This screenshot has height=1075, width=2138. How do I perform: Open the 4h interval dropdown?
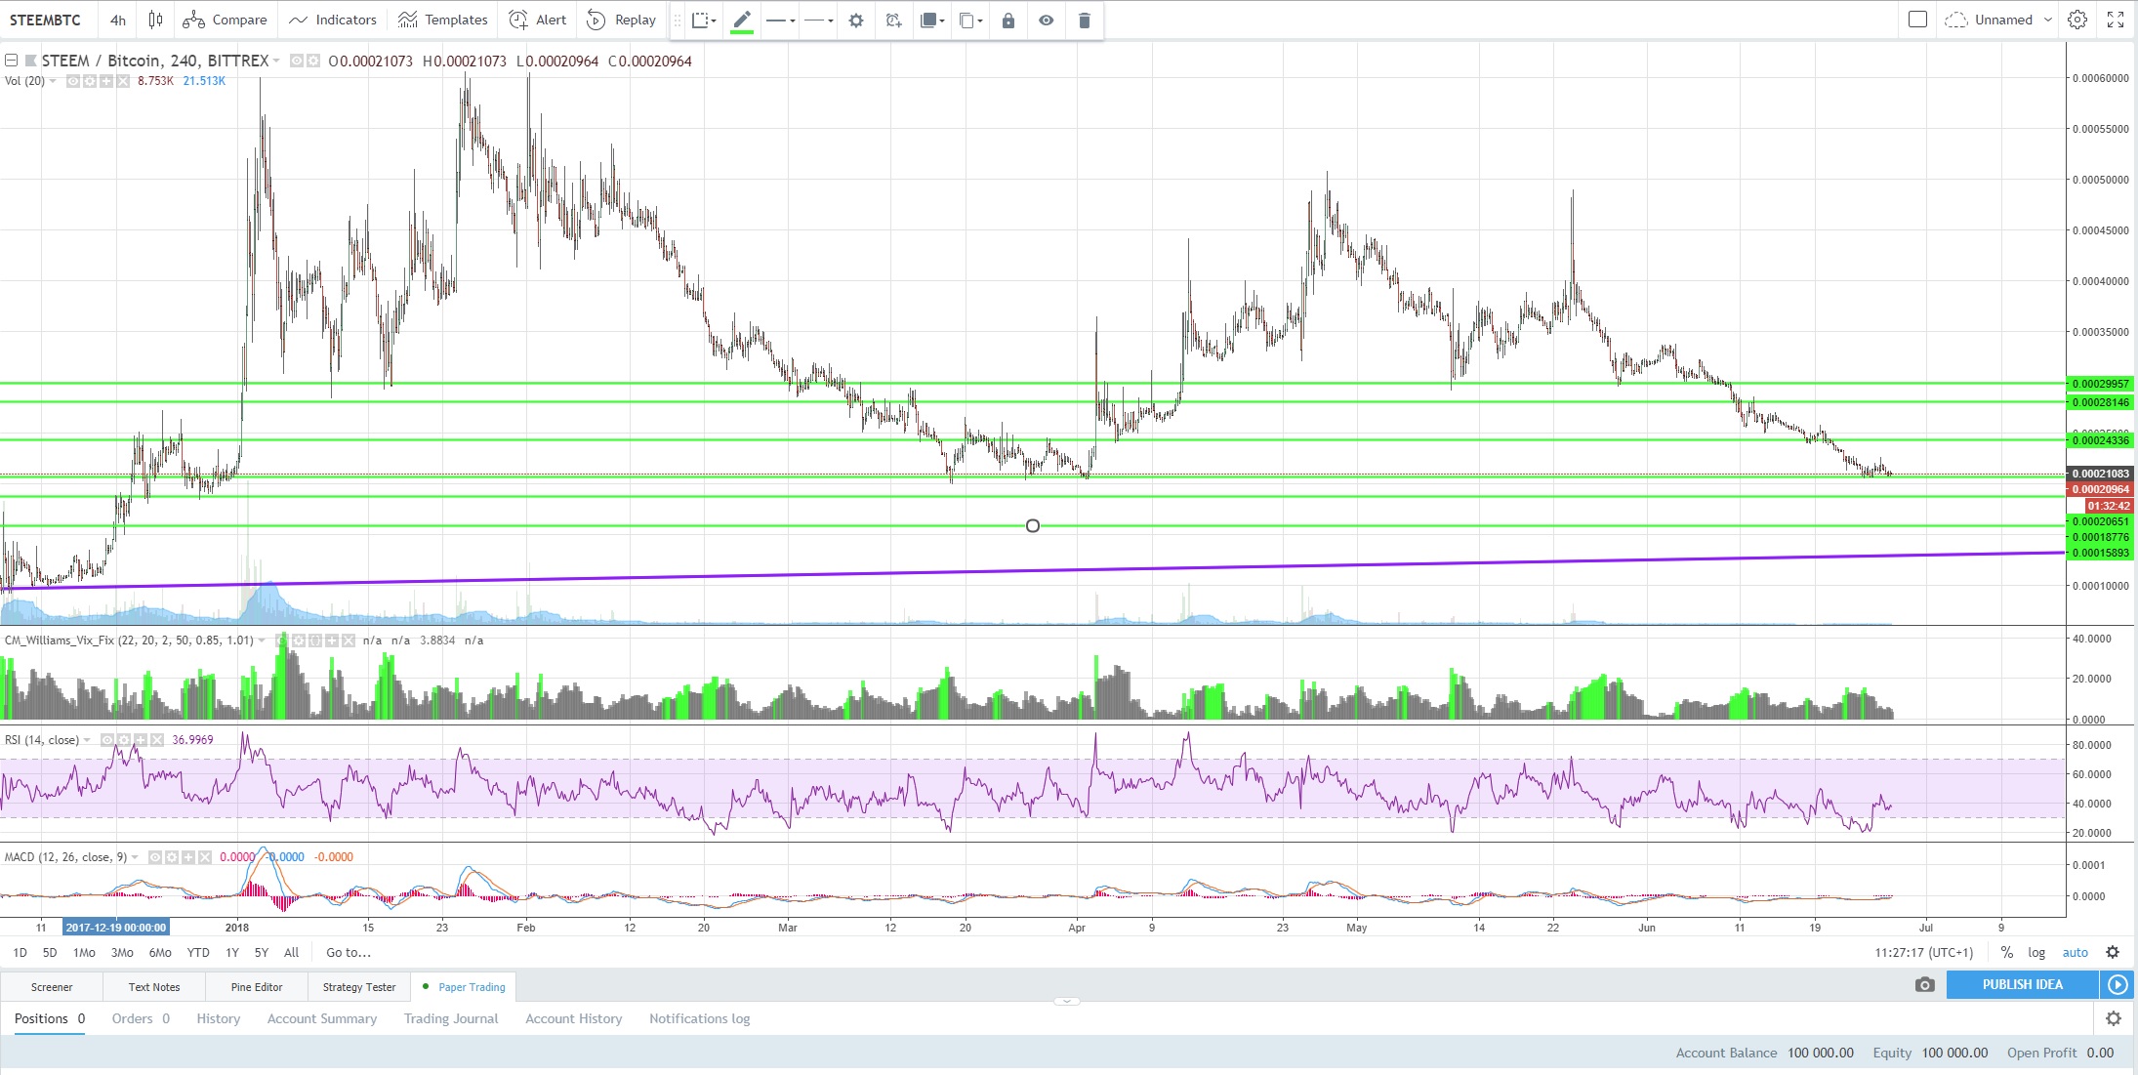(x=117, y=20)
